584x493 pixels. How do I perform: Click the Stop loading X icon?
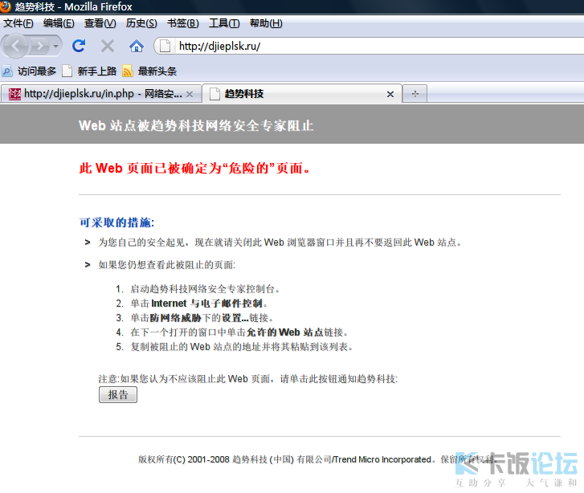(x=108, y=47)
